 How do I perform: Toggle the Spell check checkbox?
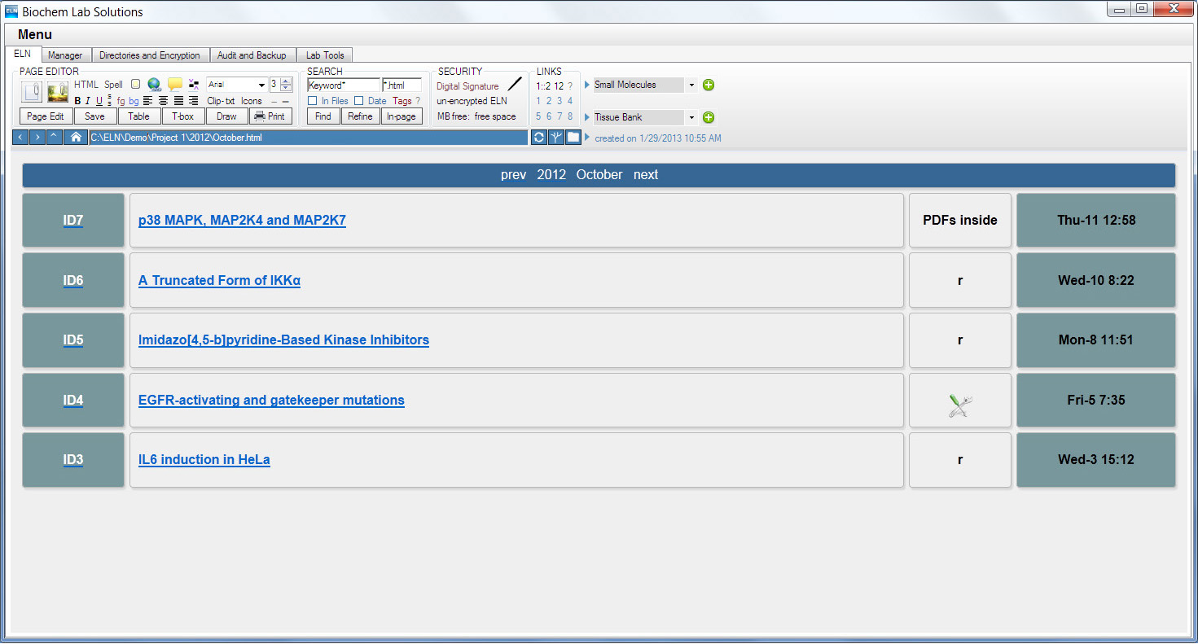pyautogui.click(x=135, y=85)
